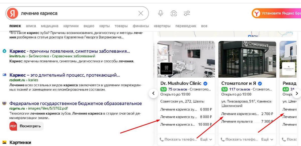Click address Советская ул., 272, Шахты
The image size is (301, 146).
tap(182, 101)
